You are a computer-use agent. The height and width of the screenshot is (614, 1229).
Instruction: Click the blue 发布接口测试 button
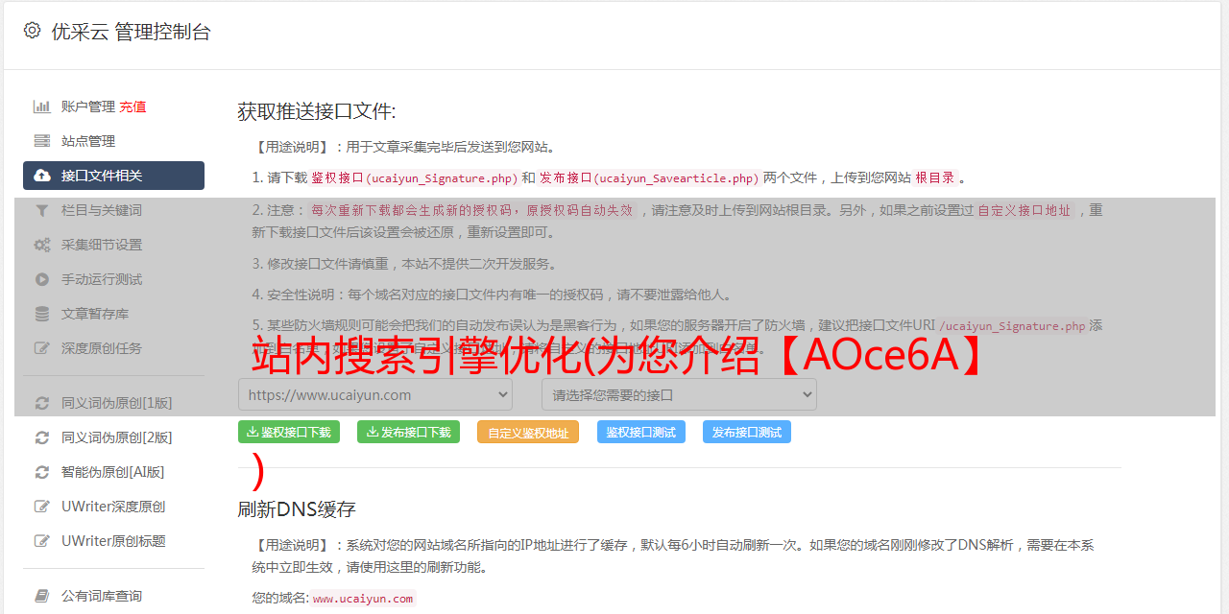(x=747, y=432)
